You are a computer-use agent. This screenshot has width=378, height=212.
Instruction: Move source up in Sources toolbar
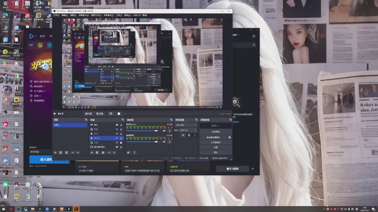[x=109, y=153]
